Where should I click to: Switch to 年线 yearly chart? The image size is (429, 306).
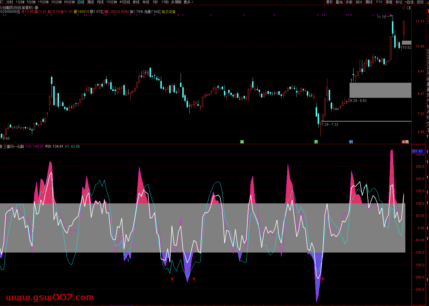pos(146,2)
